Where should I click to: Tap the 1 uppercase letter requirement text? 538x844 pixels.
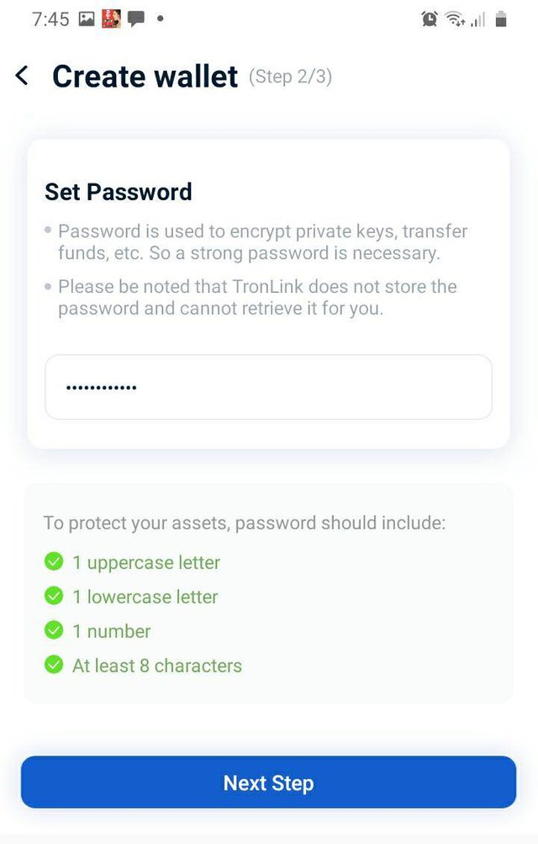pos(146,562)
